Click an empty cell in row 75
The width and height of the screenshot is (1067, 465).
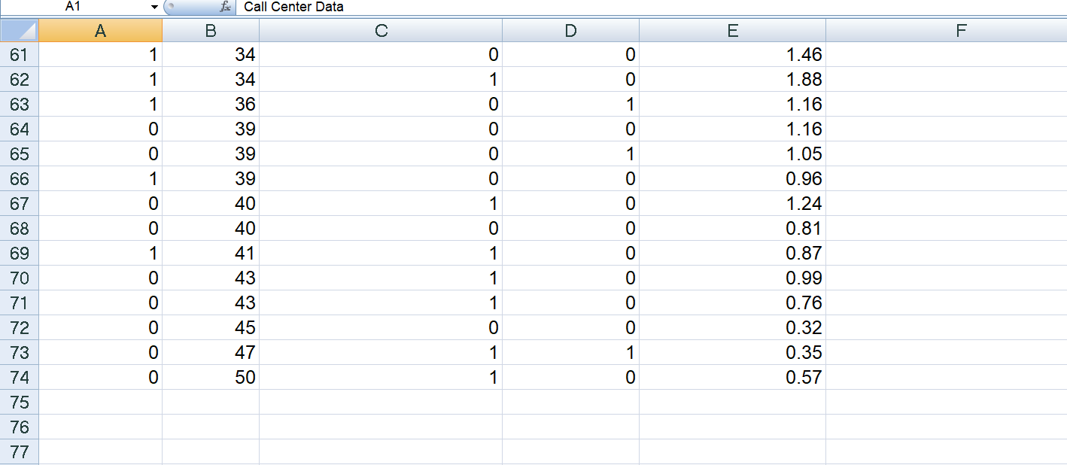380,402
